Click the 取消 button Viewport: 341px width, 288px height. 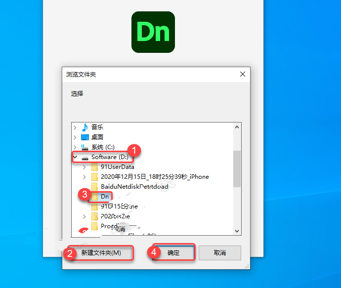[219, 252]
